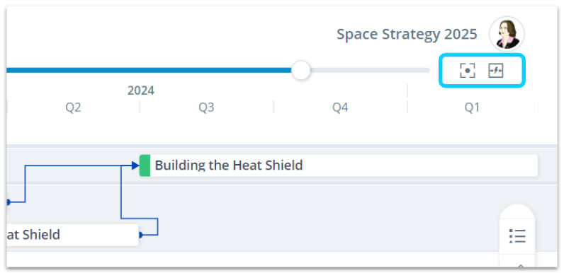Open the legend list icon
564x273 pixels.
pyautogui.click(x=517, y=236)
